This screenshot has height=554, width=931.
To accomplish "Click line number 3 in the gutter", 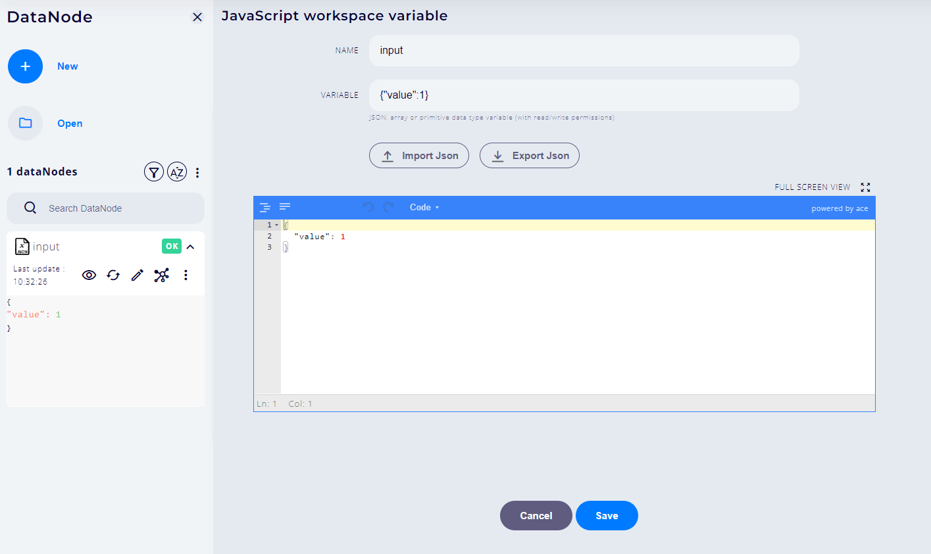I will click(x=269, y=247).
